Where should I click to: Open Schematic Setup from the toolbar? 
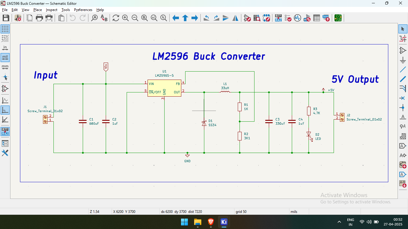point(18,18)
